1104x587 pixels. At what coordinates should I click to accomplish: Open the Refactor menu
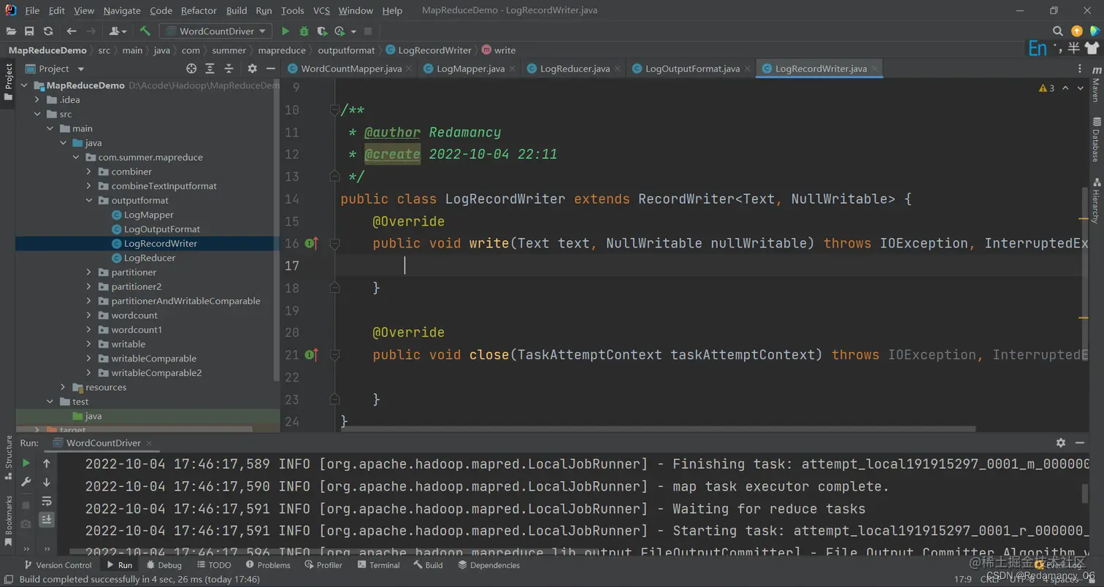(x=199, y=11)
